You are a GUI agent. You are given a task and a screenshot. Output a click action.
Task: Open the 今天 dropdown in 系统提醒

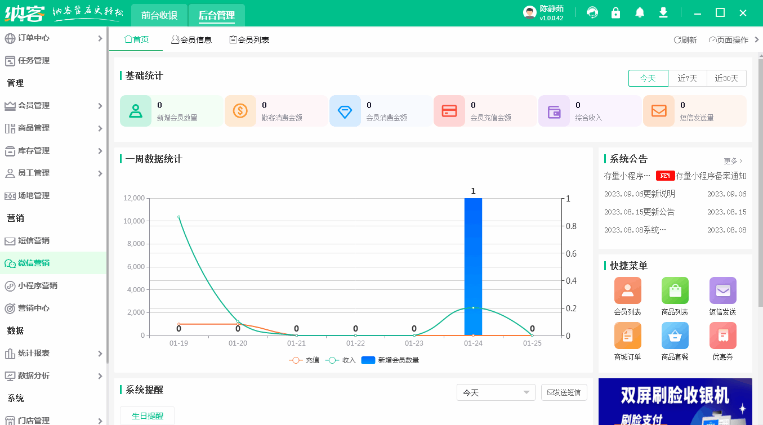tap(496, 392)
